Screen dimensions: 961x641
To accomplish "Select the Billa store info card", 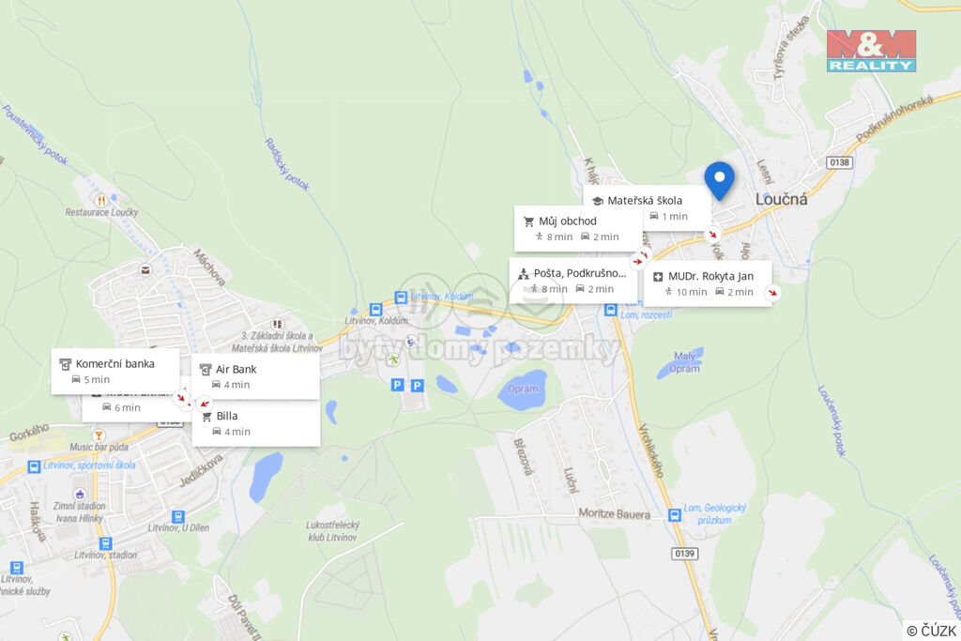I will click(256, 423).
